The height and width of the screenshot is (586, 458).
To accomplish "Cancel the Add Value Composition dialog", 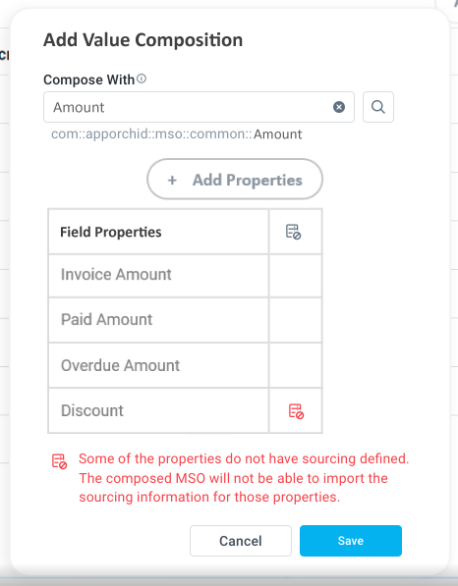I will coord(241,541).
